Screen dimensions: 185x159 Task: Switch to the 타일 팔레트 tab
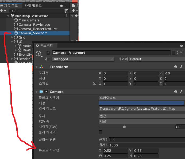point(33,6)
